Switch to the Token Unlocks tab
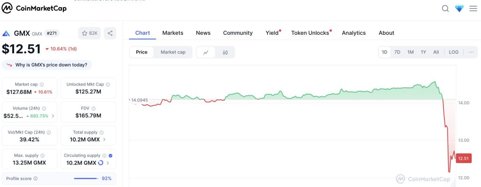The image size is (481, 187). point(311,33)
